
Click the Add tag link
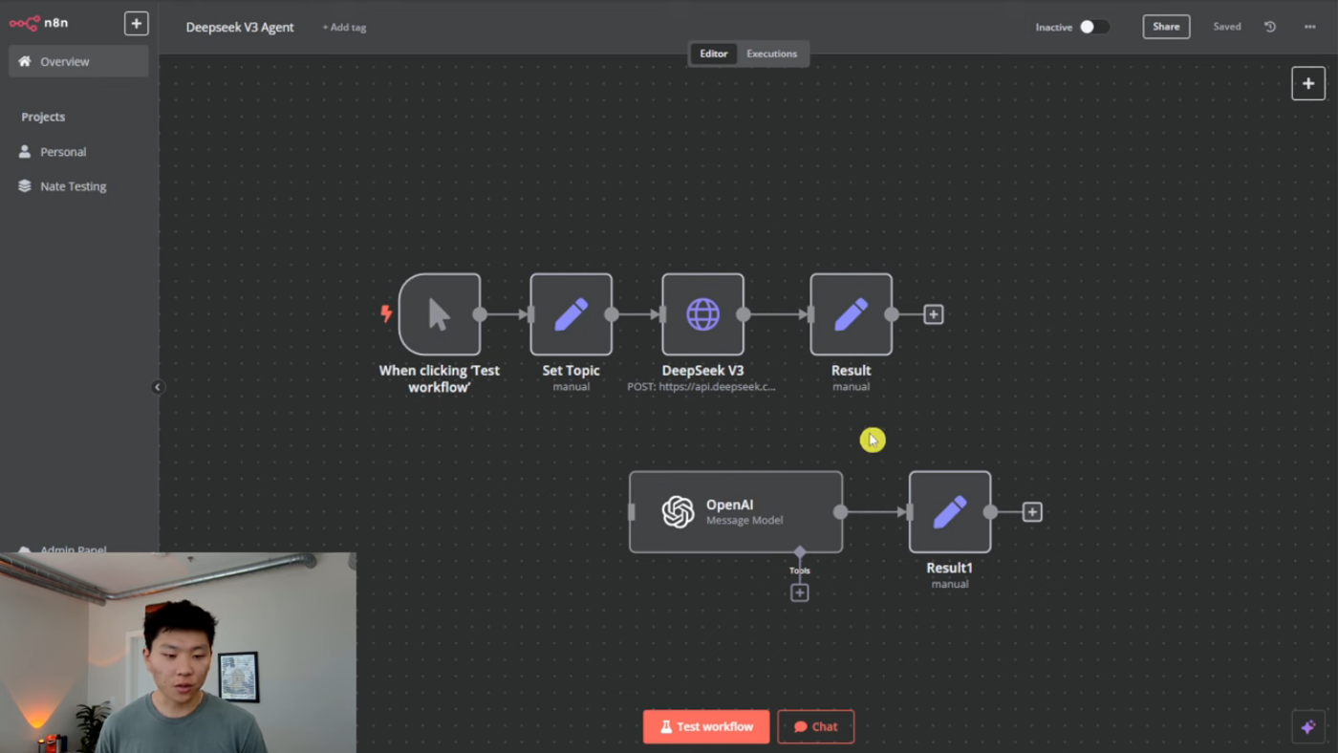tap(344, 27)
